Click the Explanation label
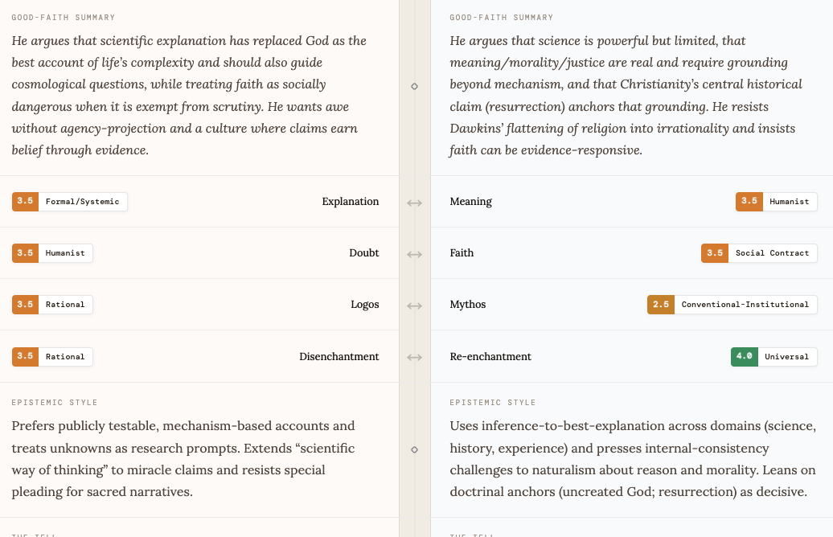This screenshot has width=833, height=537. tap(351, 202)
